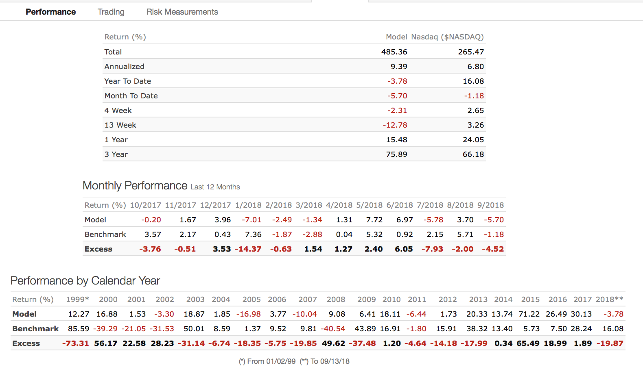
Task: Select the 2008 calendar year column header
Action: coord(336,300)
